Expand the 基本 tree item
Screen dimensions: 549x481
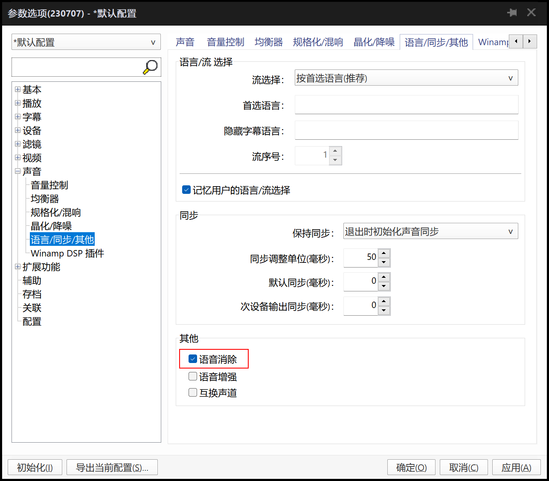point(17,89)
